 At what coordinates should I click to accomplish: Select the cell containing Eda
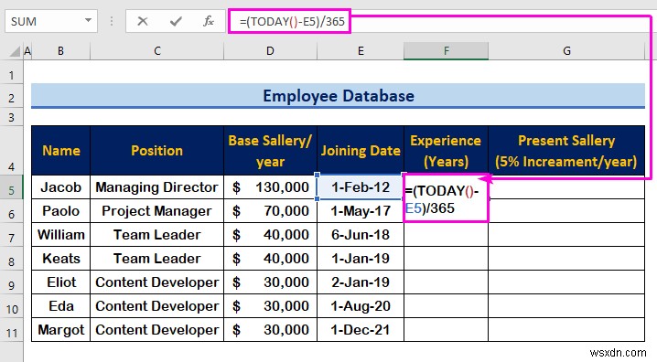point(60,306)
